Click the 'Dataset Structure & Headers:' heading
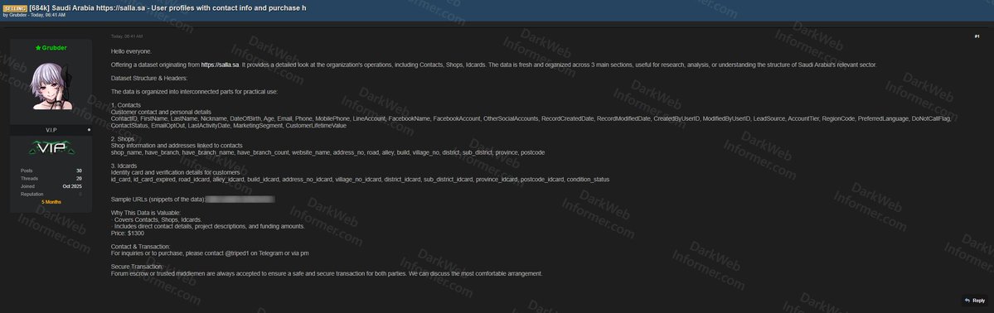Viewport: 994px width, 313px height. (149, 79)
